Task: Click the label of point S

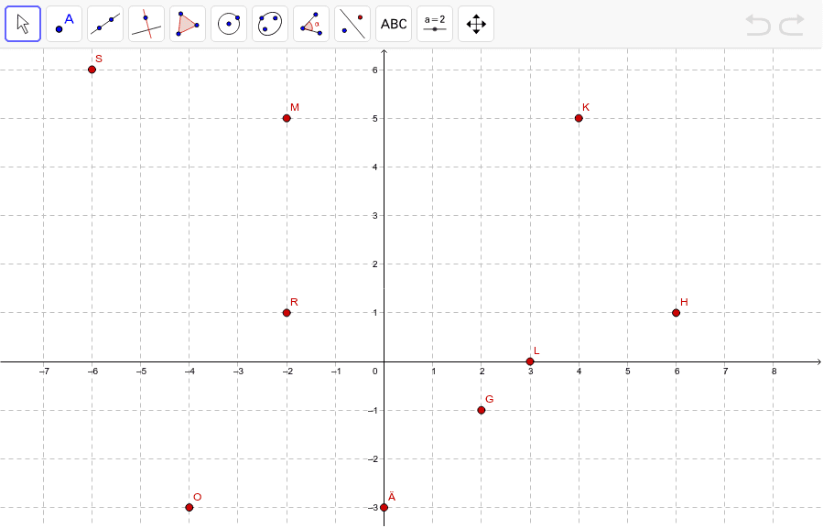Action: click(99, 59)
